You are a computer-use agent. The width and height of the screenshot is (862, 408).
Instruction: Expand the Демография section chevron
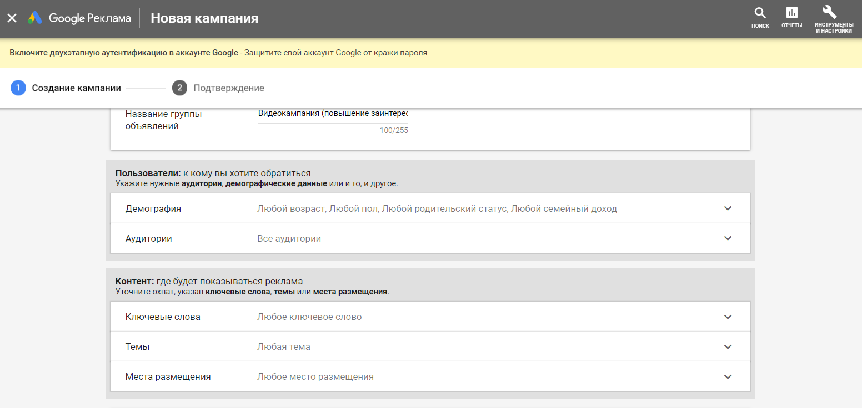[x=728, y=208]
